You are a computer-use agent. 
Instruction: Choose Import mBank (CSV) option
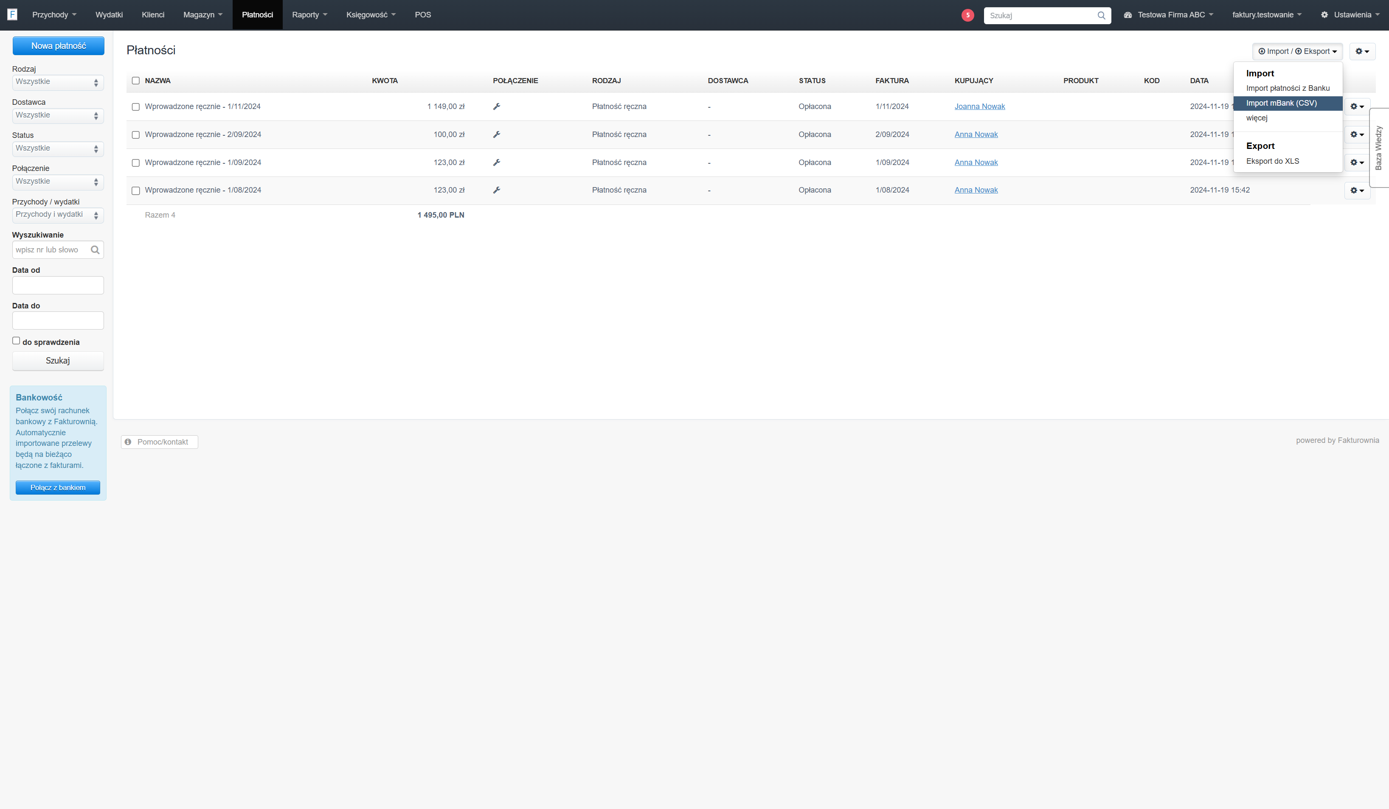click(x=1288, y=103)
